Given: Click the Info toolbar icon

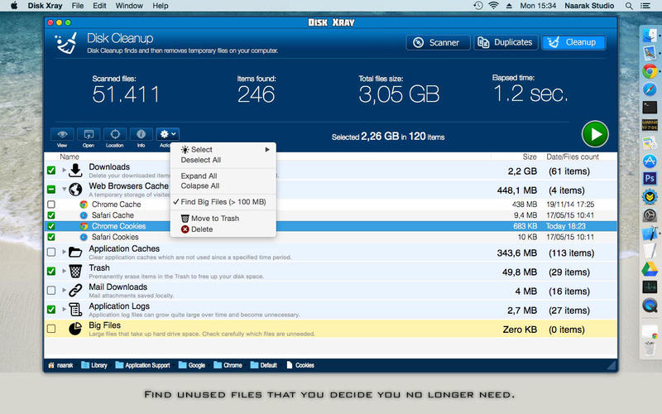Looking at the screenshot, I should point(141,134).
